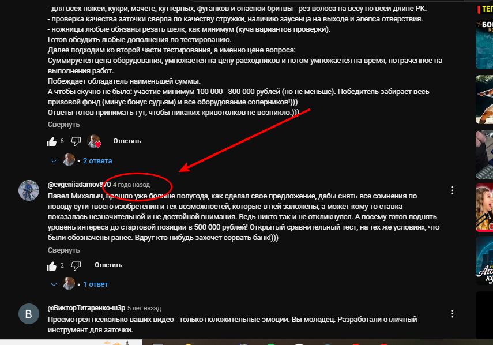Open the '5 лет назад' timestamp link
The width and height of the screenshot is (493, 345).
click(144, 308)
